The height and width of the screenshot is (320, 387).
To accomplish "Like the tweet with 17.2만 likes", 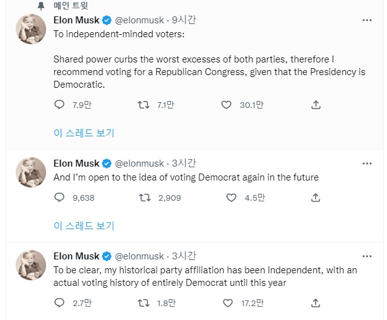I will 228,303.
